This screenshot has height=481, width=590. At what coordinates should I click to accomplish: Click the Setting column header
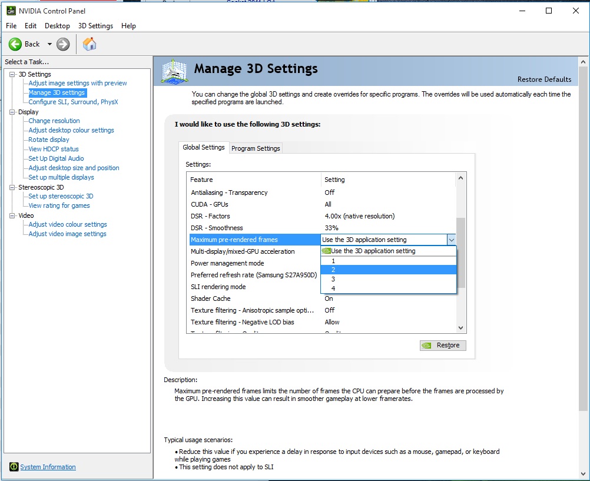388,180
